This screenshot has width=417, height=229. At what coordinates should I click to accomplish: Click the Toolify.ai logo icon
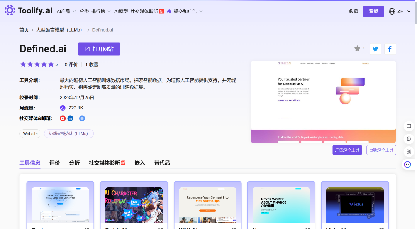10,10
